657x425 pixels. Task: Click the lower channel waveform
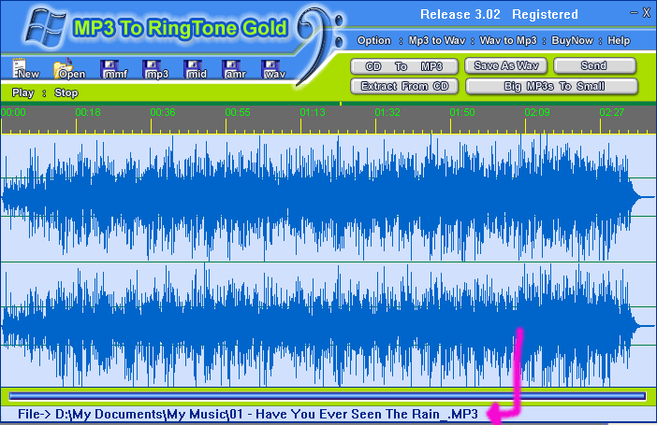[328, 325]
